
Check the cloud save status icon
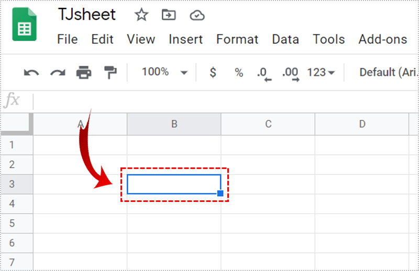coord(197,15)
